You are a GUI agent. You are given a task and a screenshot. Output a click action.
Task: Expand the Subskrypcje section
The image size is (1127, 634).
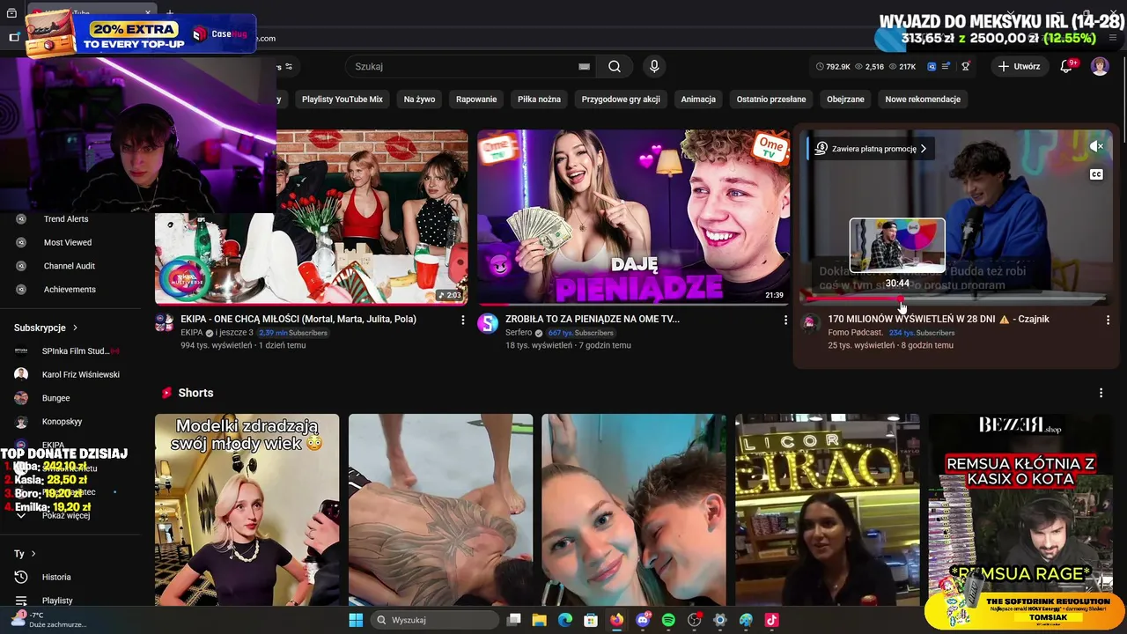point(46,328)
